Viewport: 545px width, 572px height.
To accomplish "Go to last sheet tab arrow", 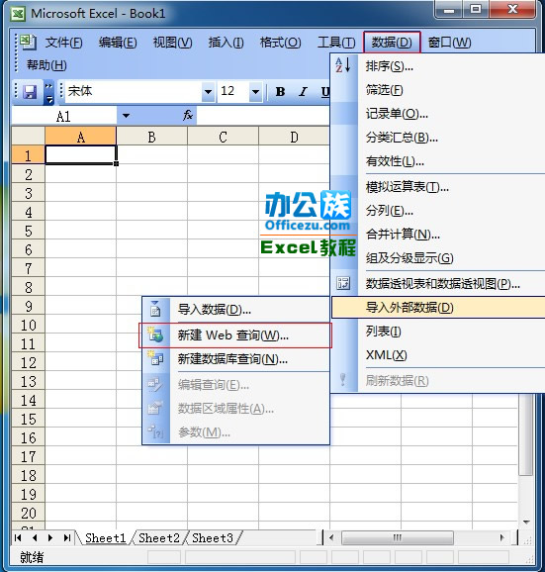I will [x=66, y=537].
